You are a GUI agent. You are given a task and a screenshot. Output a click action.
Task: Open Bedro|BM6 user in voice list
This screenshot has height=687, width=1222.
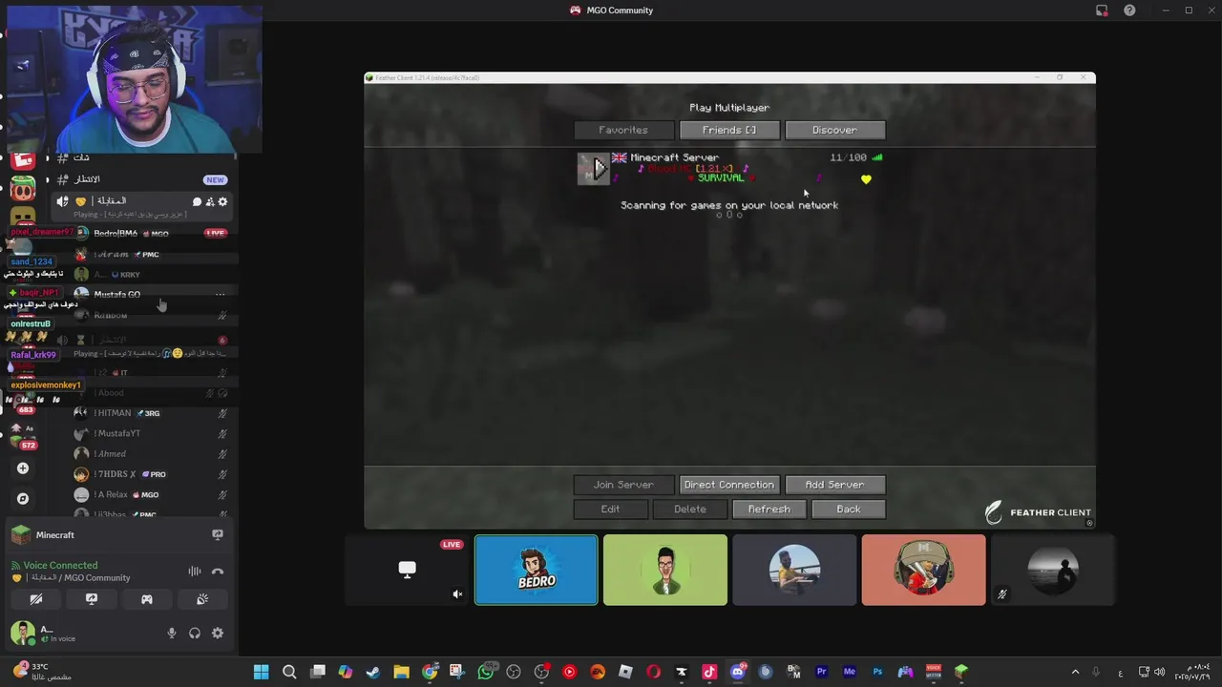[x=143, y=233]
